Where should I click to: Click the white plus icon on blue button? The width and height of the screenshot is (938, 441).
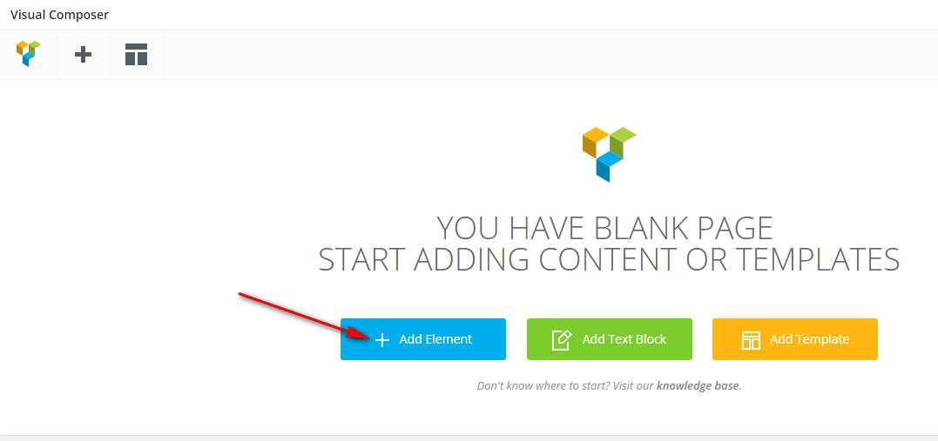(x=382, y=340)
